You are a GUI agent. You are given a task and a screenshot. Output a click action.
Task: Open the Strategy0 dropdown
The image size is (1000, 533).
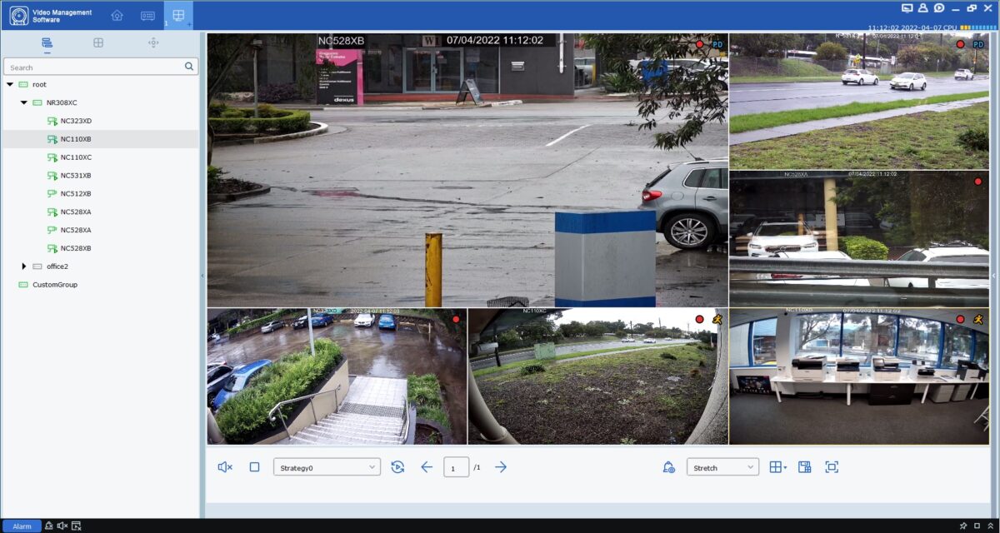[327, 467]
